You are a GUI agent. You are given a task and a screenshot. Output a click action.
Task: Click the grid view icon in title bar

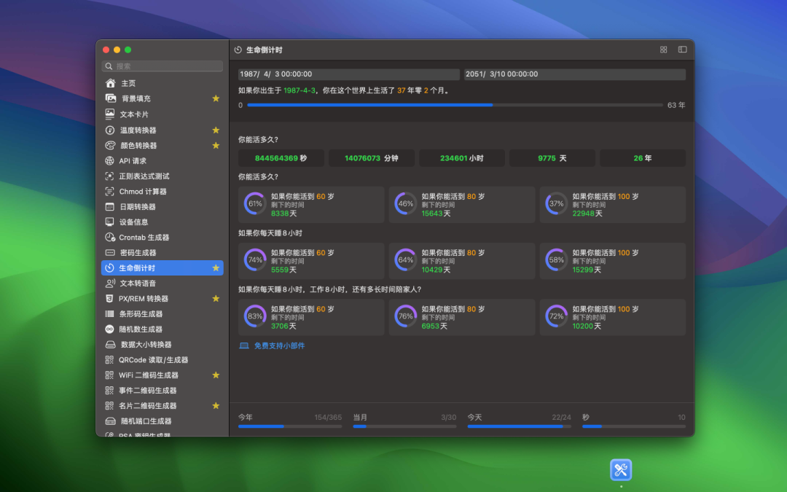pyautogui.click(x=663, y=50)
